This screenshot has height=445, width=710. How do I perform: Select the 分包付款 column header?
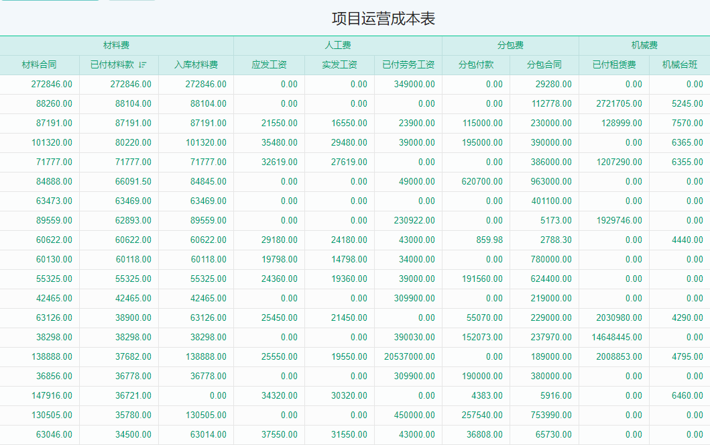point(476,65)
